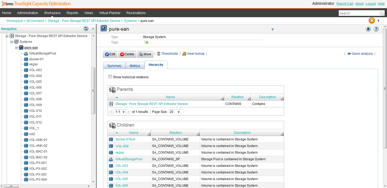Open the 1-1 results range dropdown
This screenshot has width=387, height=188.
click(x=120, y=112)
